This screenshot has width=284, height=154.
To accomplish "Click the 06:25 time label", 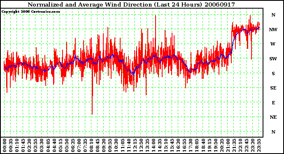I will click(x=72, y=145).
